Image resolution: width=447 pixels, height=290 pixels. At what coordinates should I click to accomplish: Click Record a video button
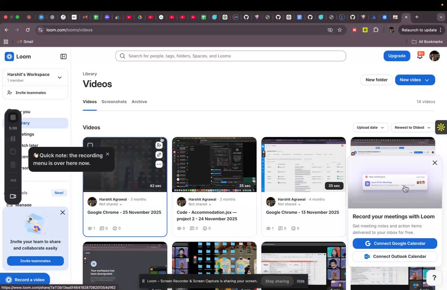pos(25,280)
